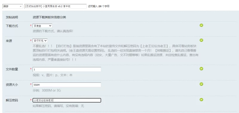Screen dimensions: 239x113
Task: Click the 解压密码 label
Action: [12, 100]
